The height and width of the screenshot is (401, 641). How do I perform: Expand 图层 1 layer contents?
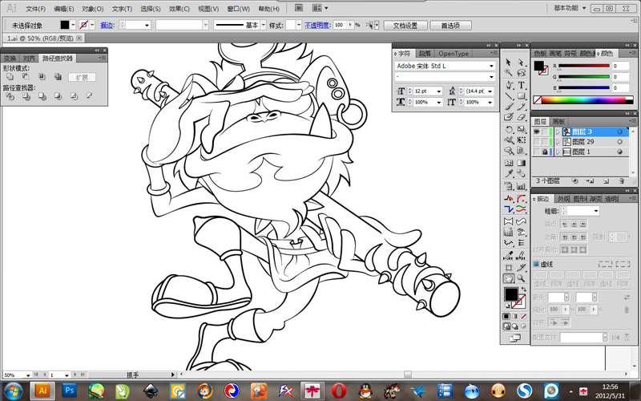(558, 152)
